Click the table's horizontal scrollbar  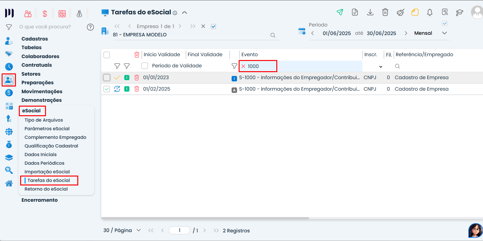(205, 218)
